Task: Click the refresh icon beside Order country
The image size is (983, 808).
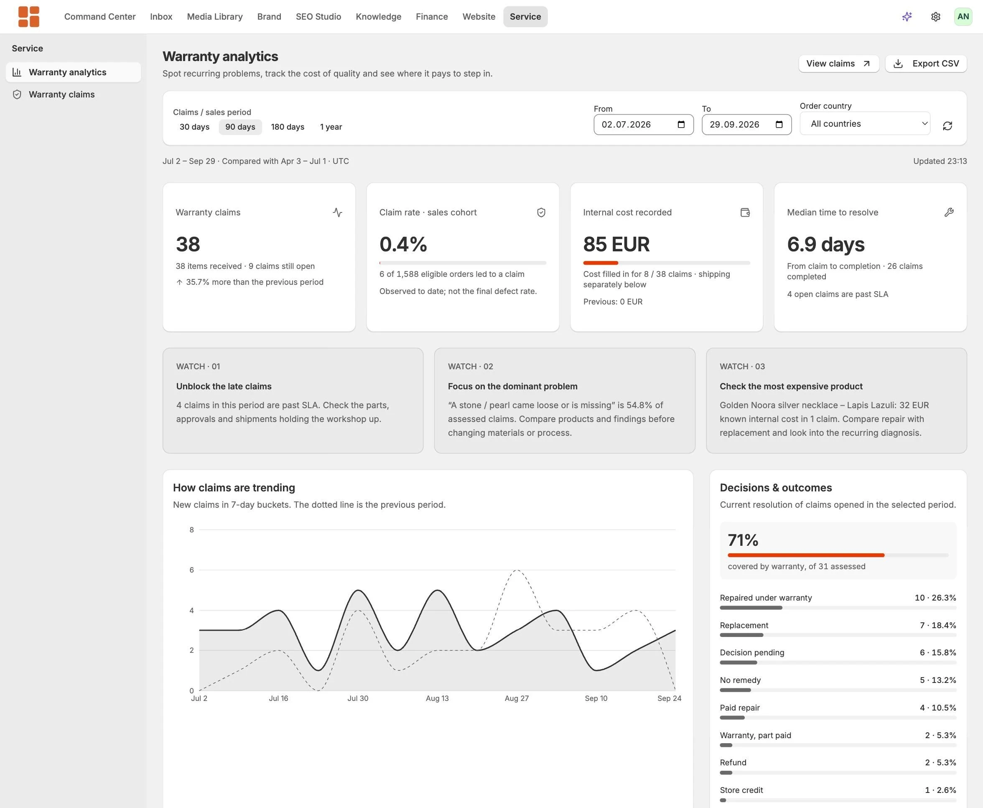Action: 947,126
